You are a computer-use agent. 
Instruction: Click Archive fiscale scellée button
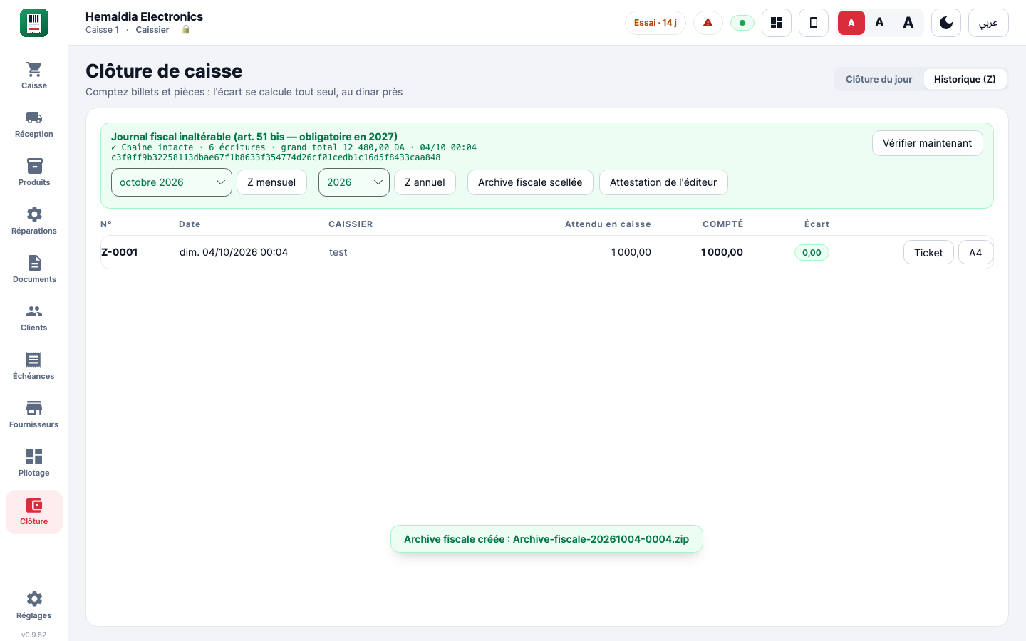coord(530,182)
